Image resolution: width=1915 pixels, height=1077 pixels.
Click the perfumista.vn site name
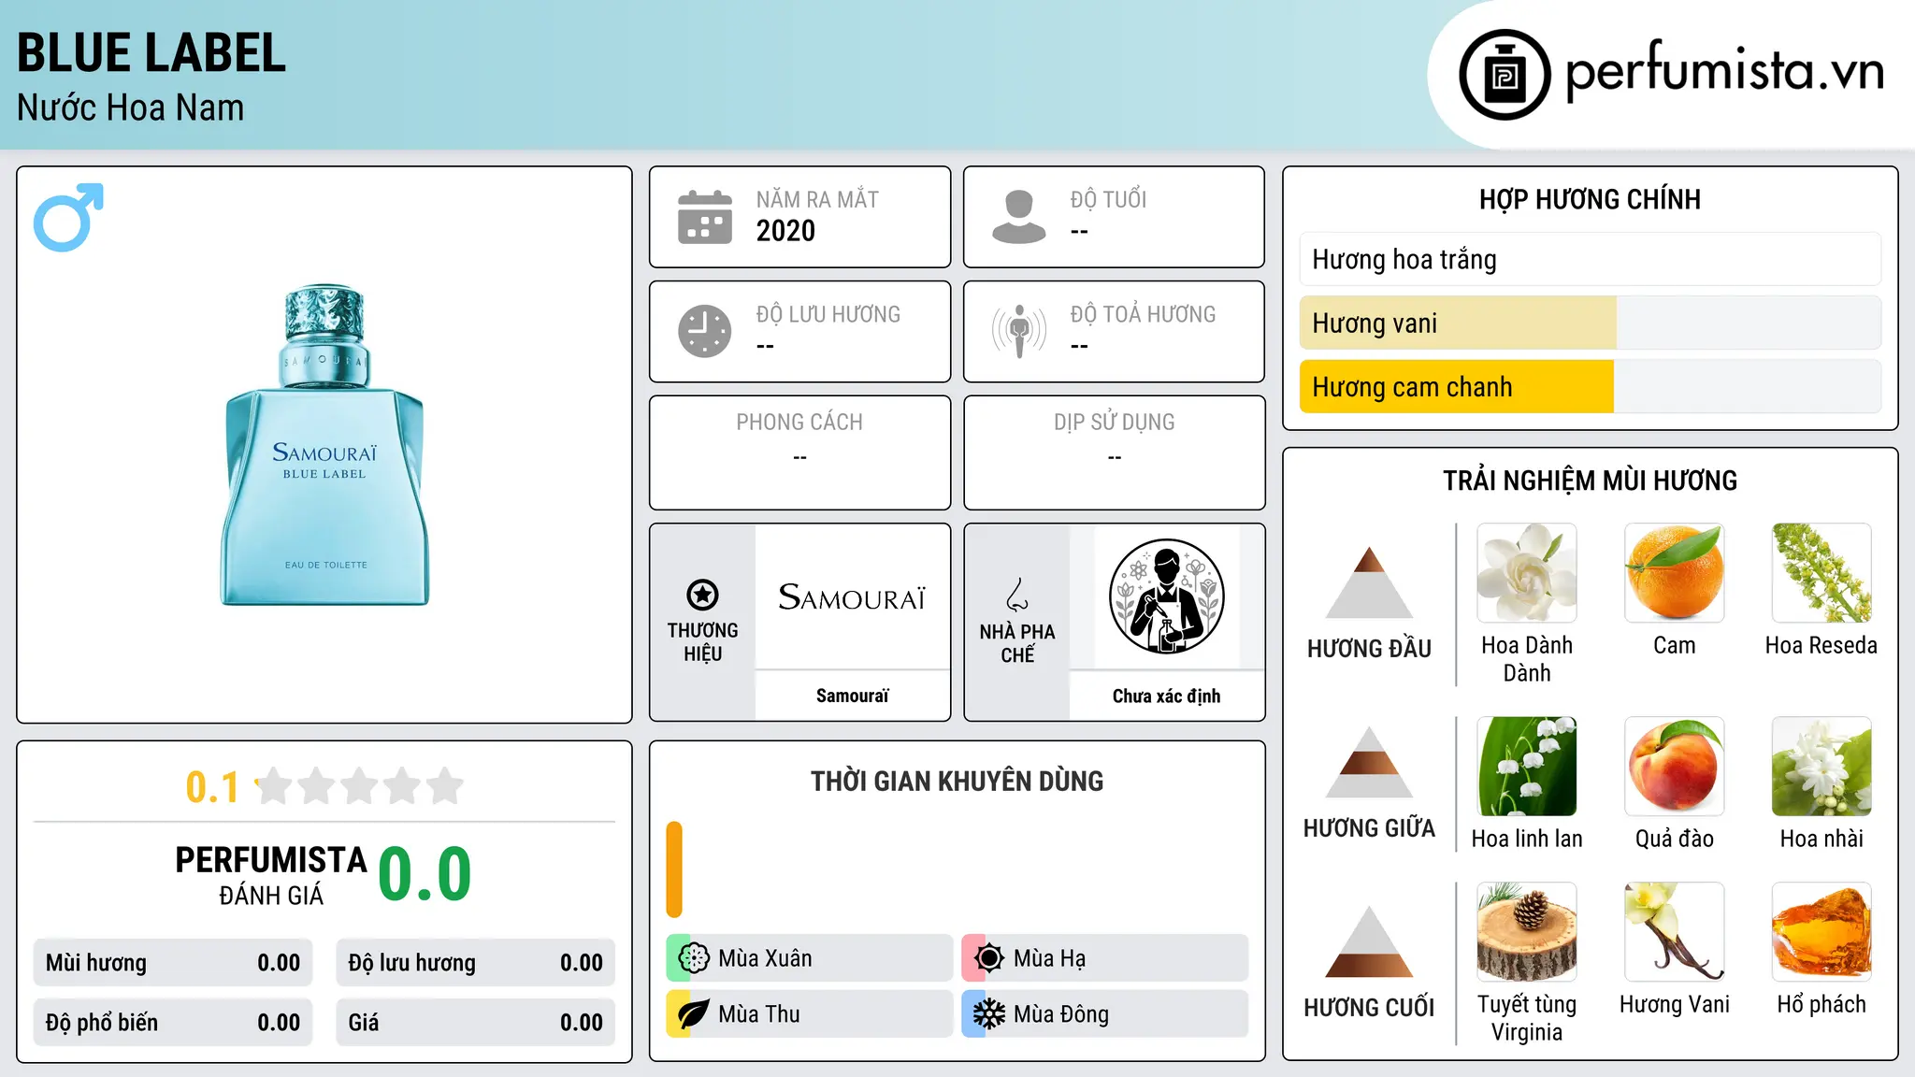click(x=1725, y=72)
